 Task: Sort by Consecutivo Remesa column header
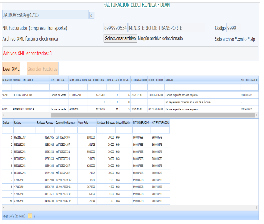(66, 123)
